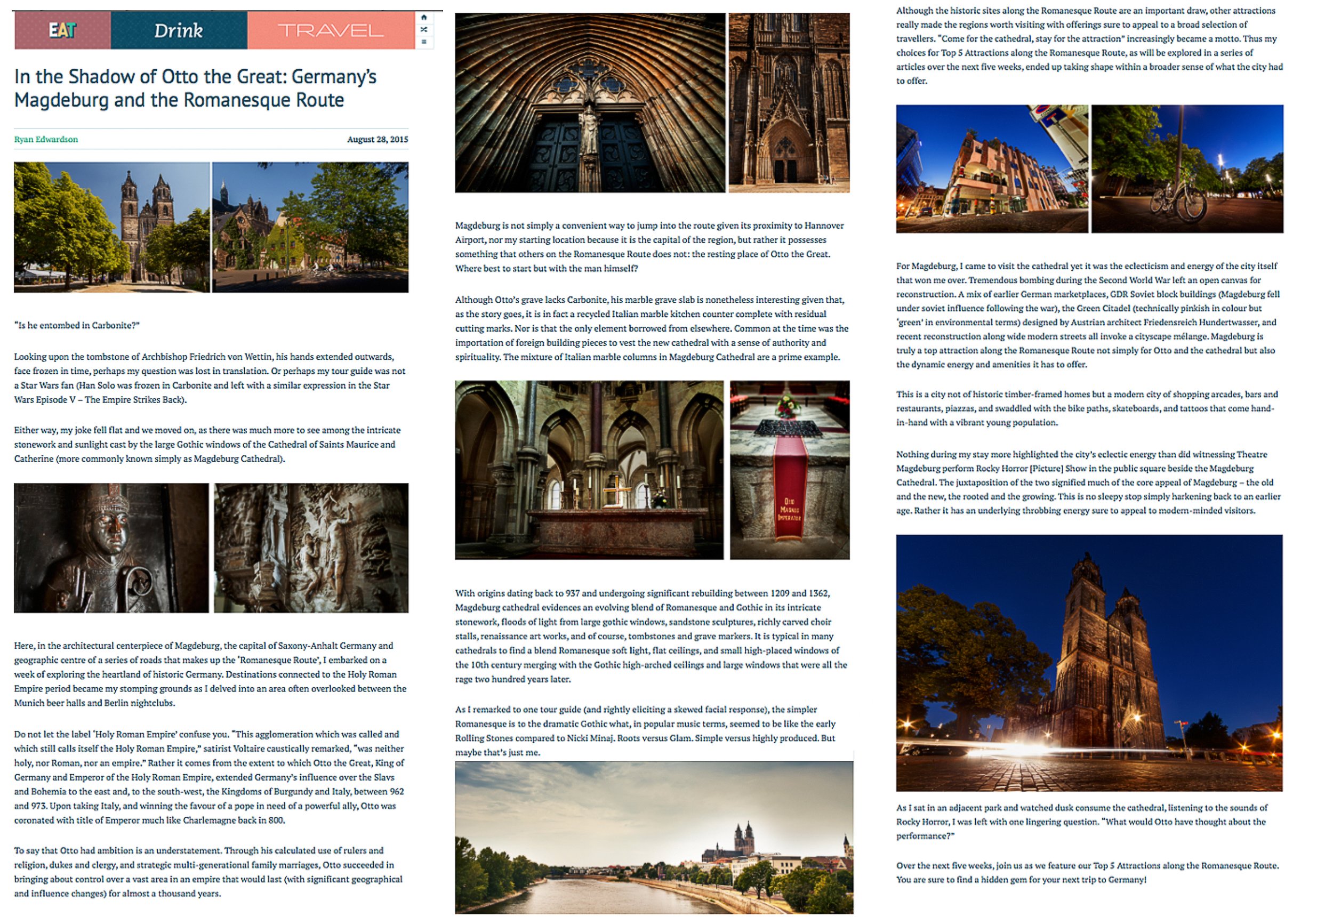
Task: Click the paragraph starting "As I sat in an adjacent park"
Action: coord(1082,822)
